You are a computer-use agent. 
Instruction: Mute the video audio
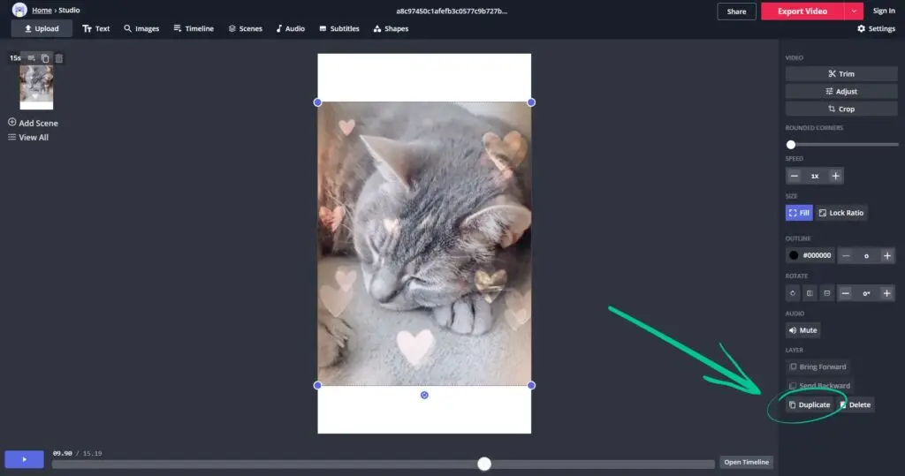tap(802, 330)
